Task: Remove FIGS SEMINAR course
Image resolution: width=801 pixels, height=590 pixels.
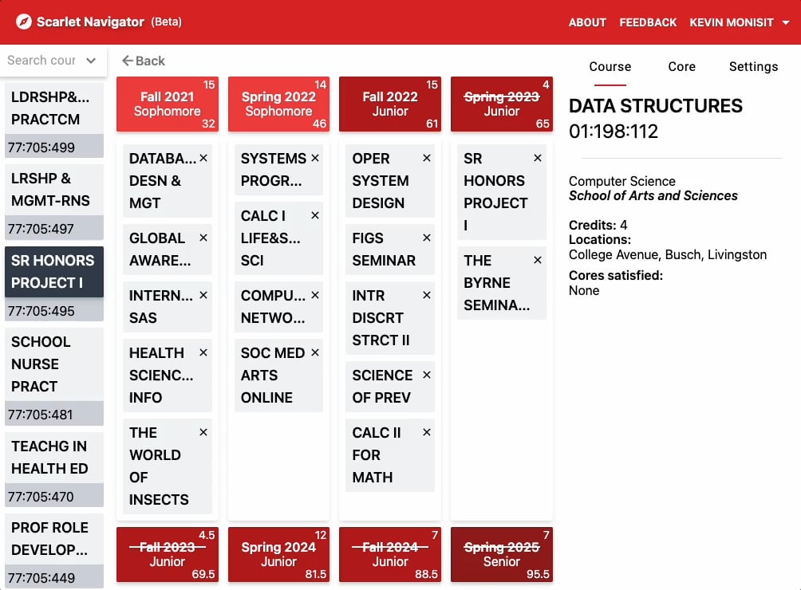Action: point(427,238)
